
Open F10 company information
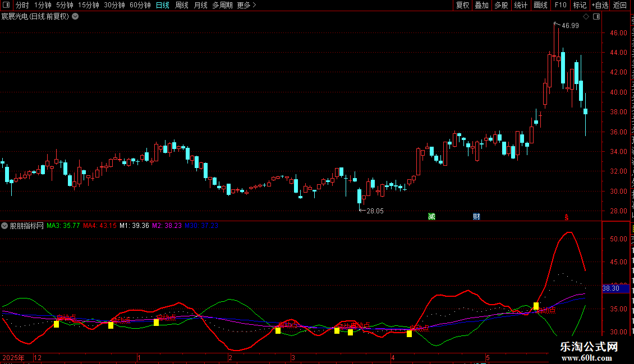561,5
